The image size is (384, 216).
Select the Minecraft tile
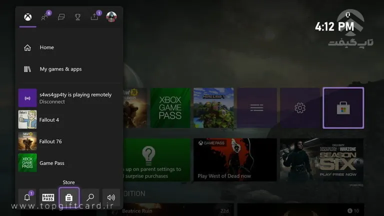[x=213, y=107]
